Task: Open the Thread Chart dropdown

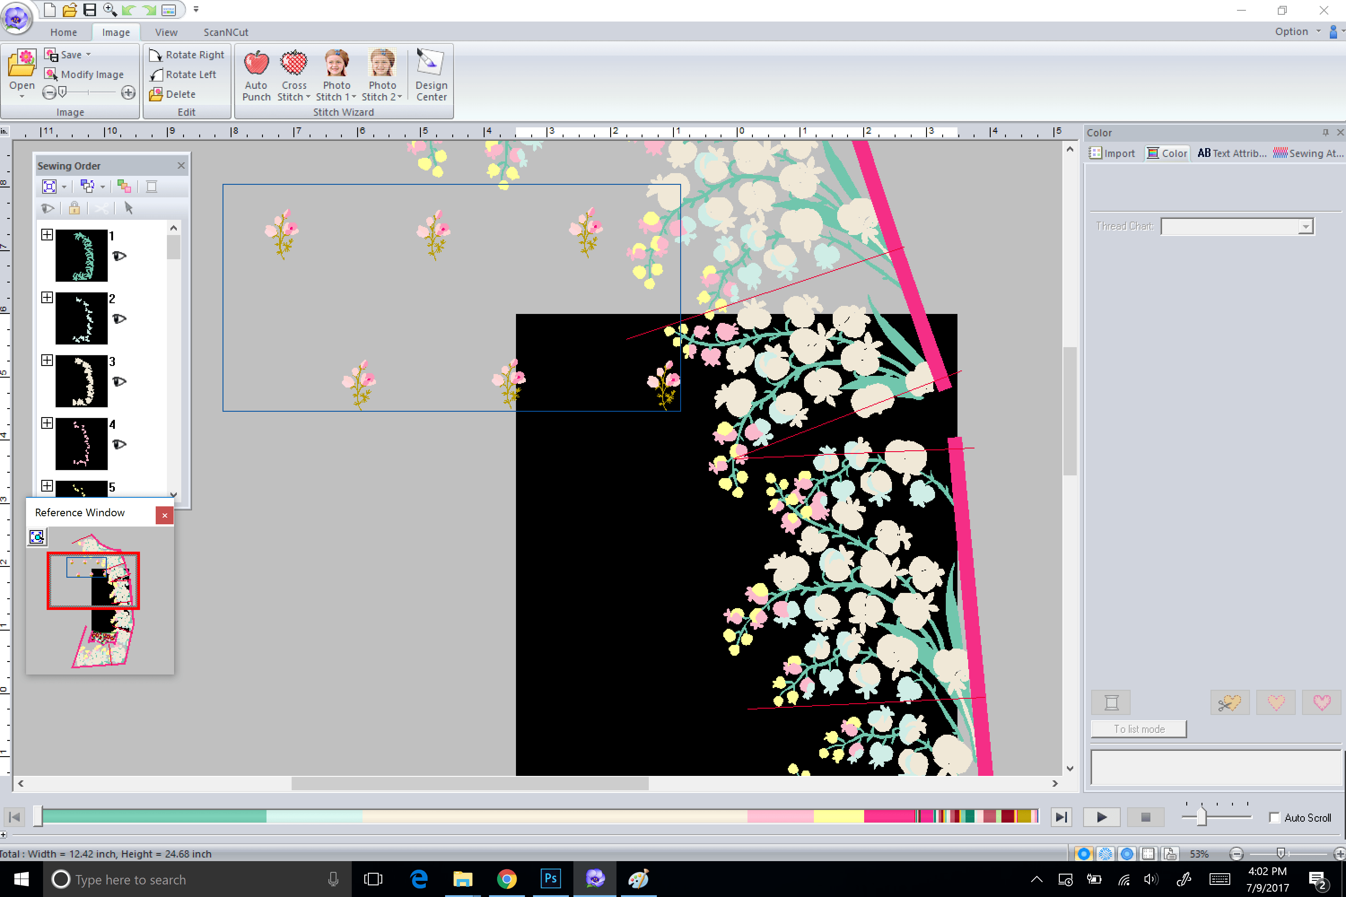Action: click(1305, 226)
